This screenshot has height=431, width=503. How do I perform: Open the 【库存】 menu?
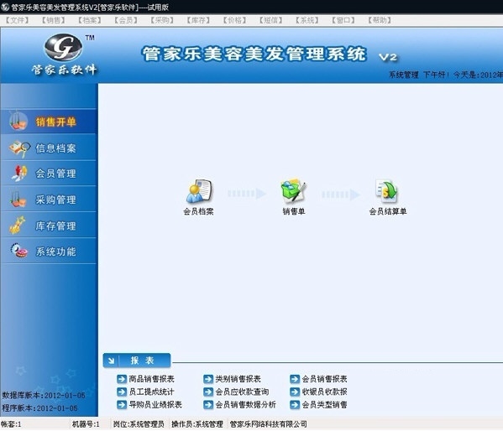198,20
